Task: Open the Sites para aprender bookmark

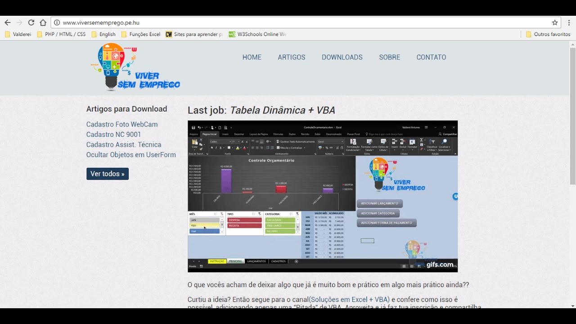Action: click(194, 34)
